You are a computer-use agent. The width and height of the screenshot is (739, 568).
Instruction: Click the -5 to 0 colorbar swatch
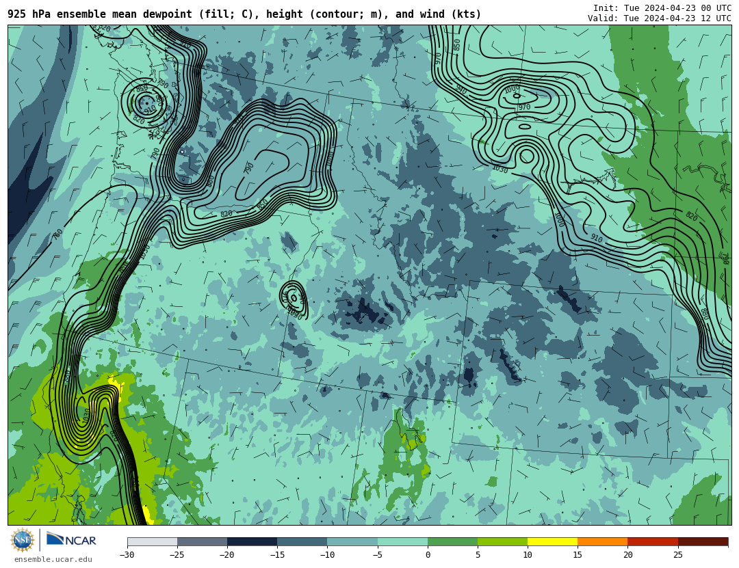(402, 541)
